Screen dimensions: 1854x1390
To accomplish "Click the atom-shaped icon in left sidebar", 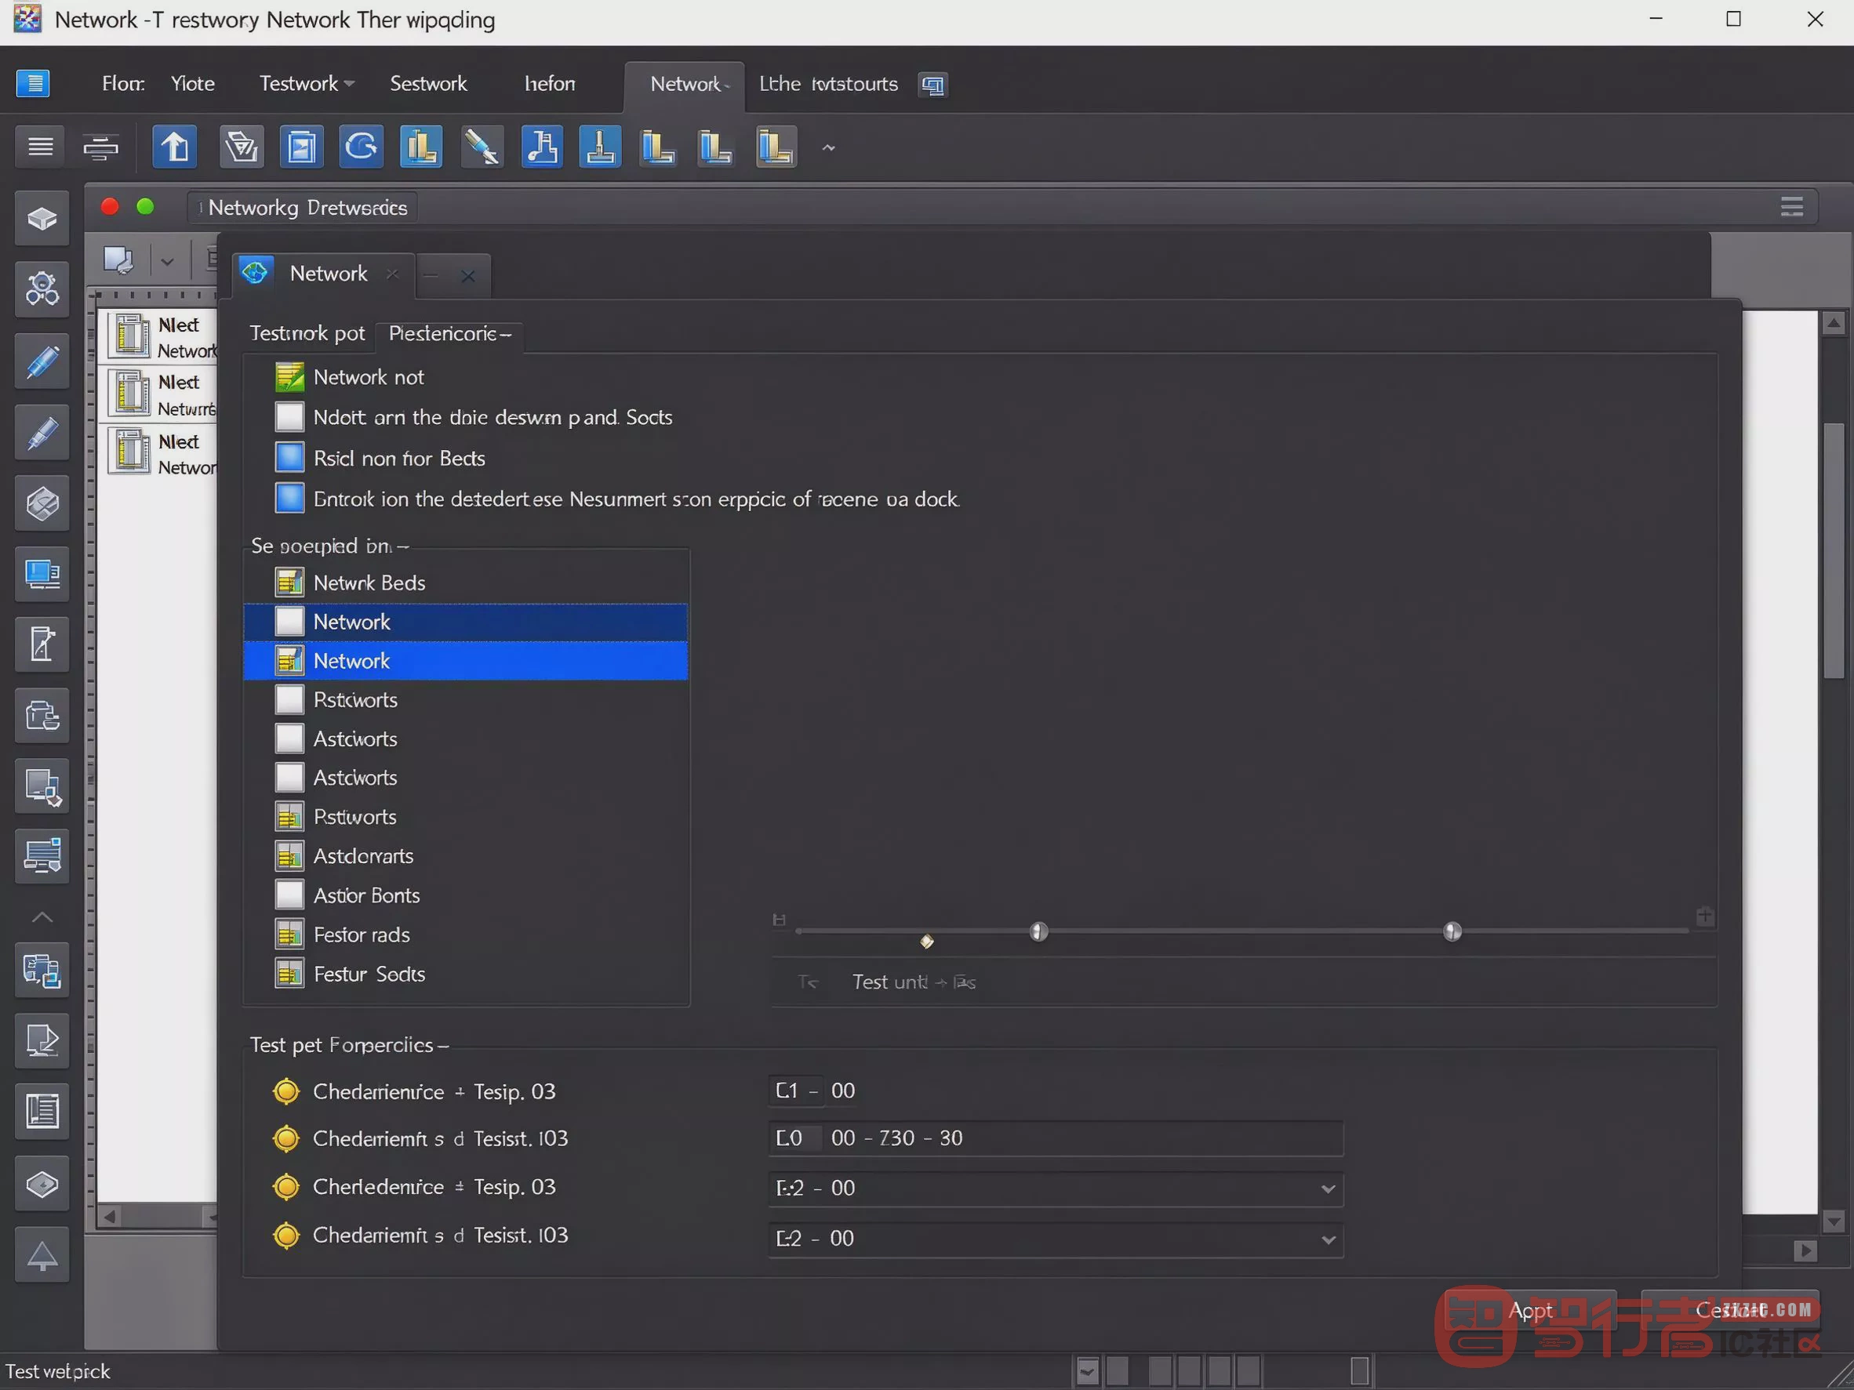I will coord(42,290).
